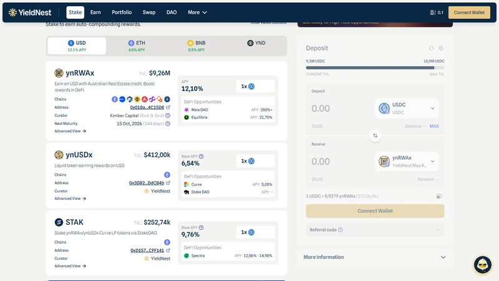Click the '$9,26M' TVL value

point(160,73)
